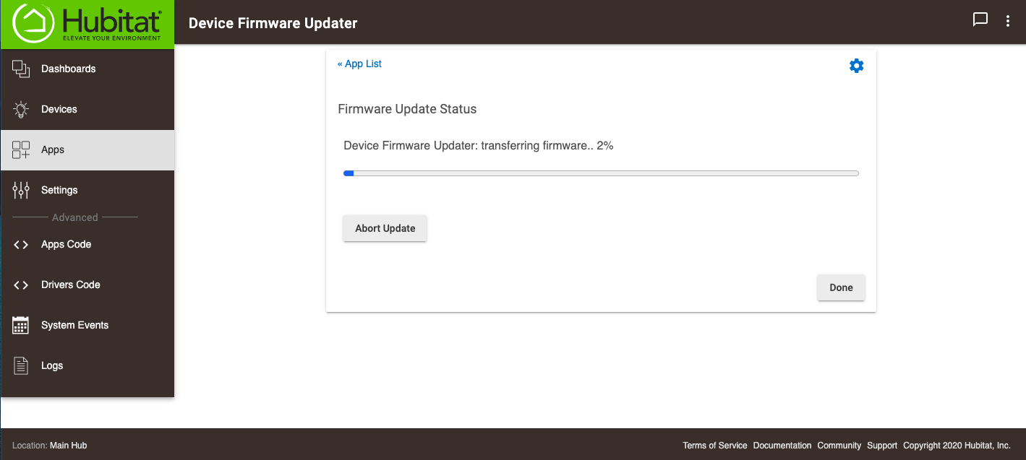Open the Community footer link

click(839, 446)
